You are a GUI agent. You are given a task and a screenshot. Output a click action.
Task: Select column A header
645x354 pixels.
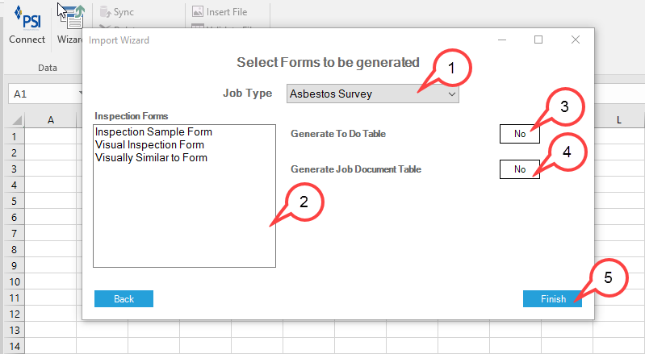[51, 120]
